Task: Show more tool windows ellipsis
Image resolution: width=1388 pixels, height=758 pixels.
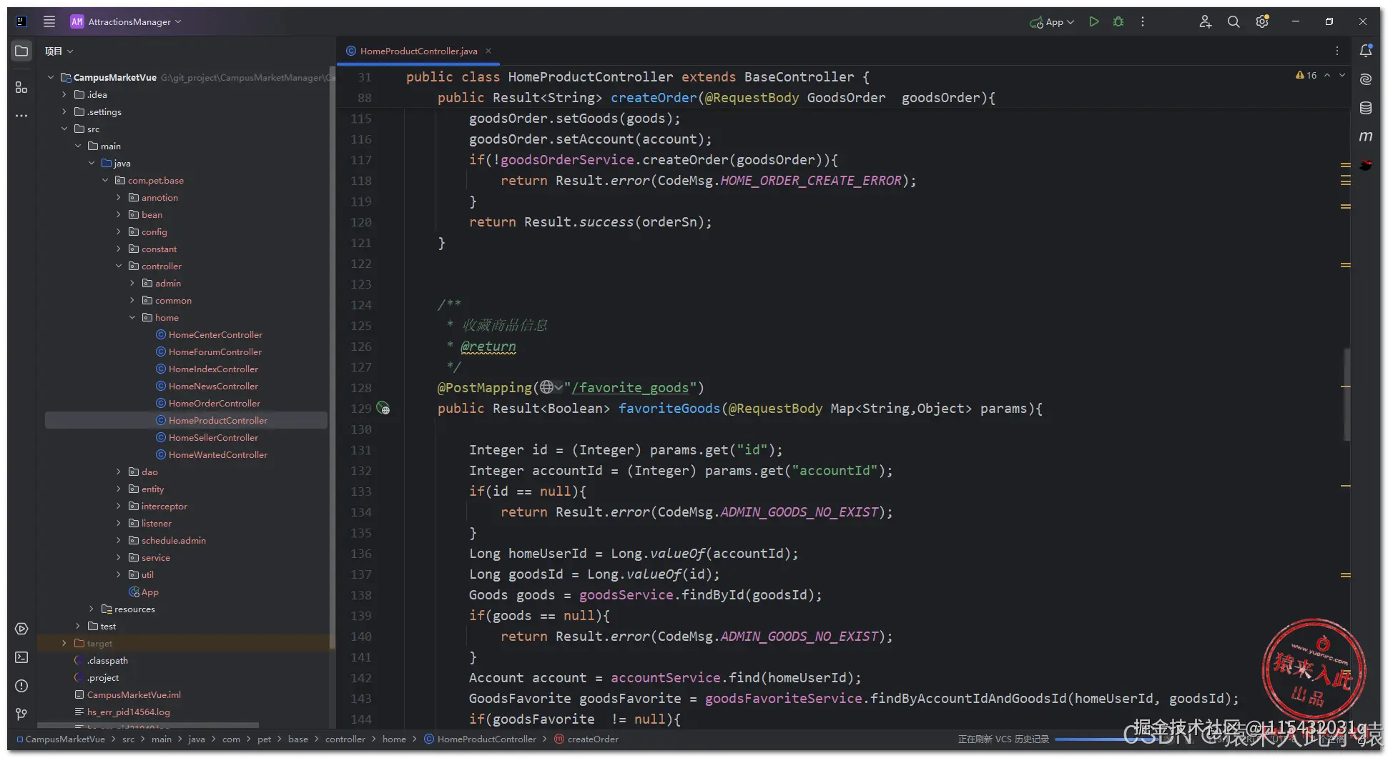Action: (x=21, y=116)
